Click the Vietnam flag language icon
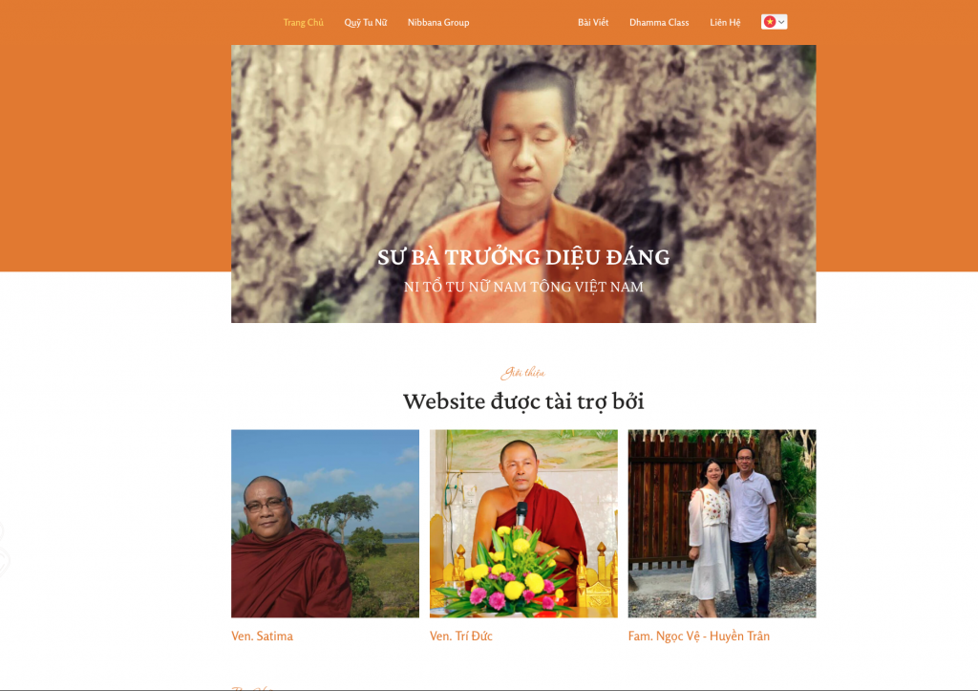Image resolution: width=978 pixels, height=691 pixels. (770, 22)
